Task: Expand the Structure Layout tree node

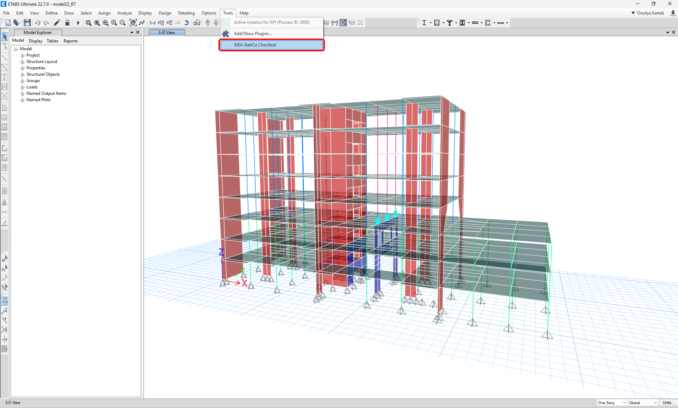Action: pyautogui.click(x=23, y=62)
